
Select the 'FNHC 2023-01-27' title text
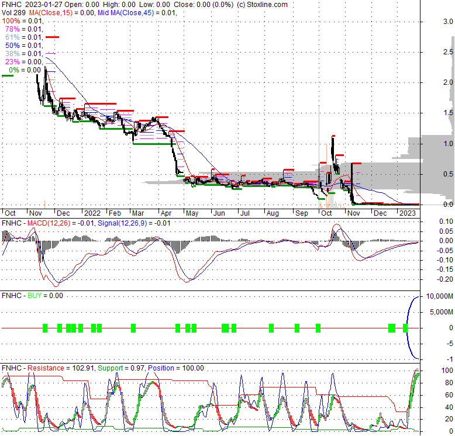(x=32, y=5)
